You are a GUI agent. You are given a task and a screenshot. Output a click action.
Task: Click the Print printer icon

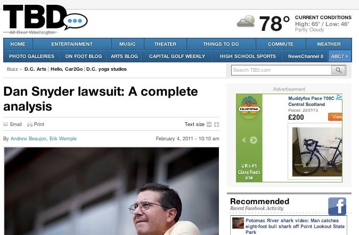pos(30,124)
